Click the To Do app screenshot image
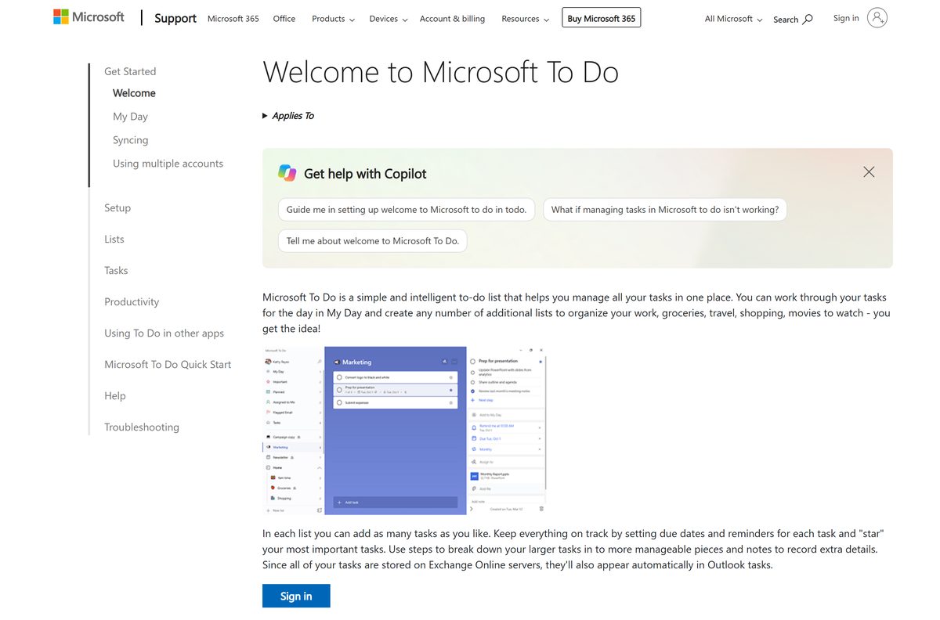The width and height of the screenshot is (940, 620). (404, 431)
